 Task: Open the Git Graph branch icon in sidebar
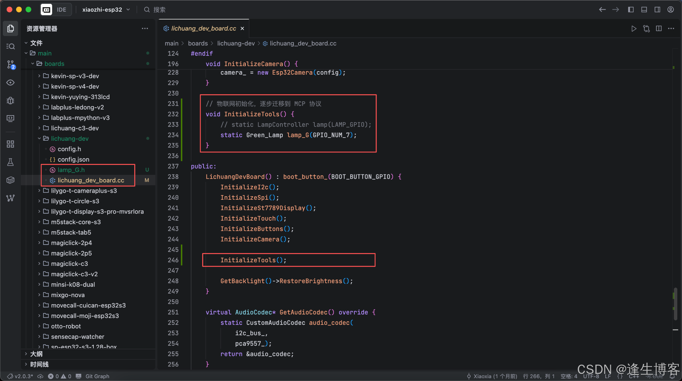click(11, 198)
